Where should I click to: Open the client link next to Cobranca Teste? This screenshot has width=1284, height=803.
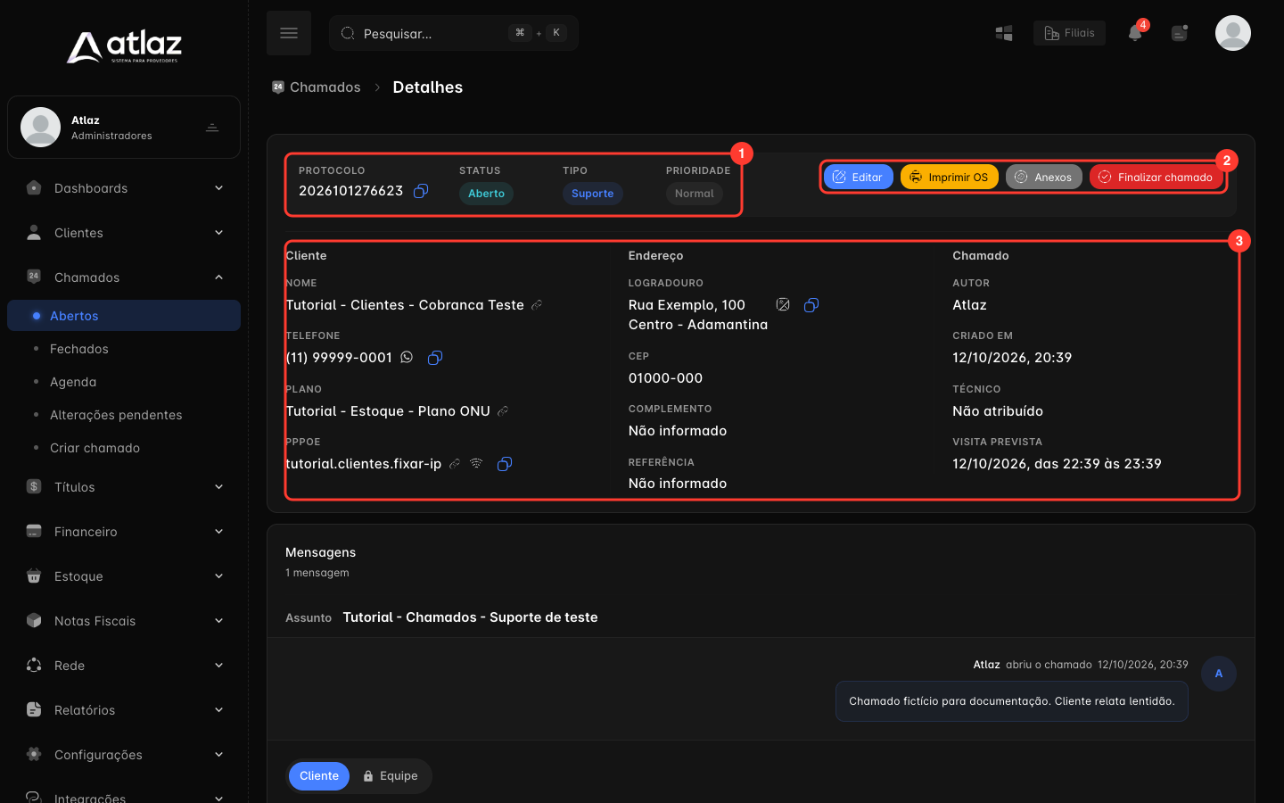(x=537, y=305)
